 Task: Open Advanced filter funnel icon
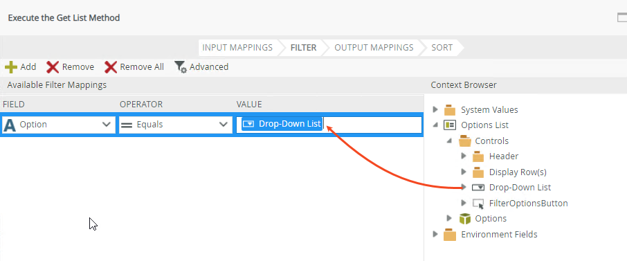point(181,67)
